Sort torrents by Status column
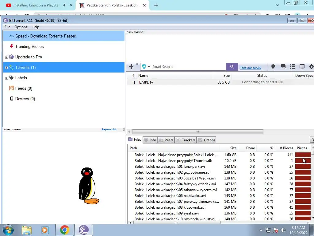314x236 pixels. 262,76
